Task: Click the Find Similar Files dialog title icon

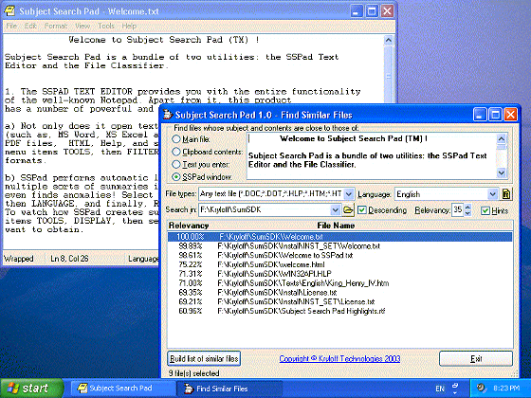Action: pyautogui.click(x=168, y=115)
